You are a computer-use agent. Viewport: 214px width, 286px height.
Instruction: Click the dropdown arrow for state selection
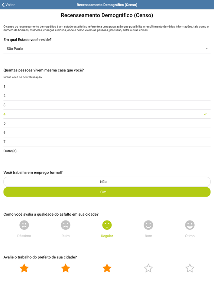[207, 48]
